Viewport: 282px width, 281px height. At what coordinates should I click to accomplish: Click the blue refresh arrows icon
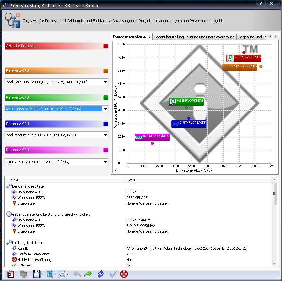tap(101, 274)
